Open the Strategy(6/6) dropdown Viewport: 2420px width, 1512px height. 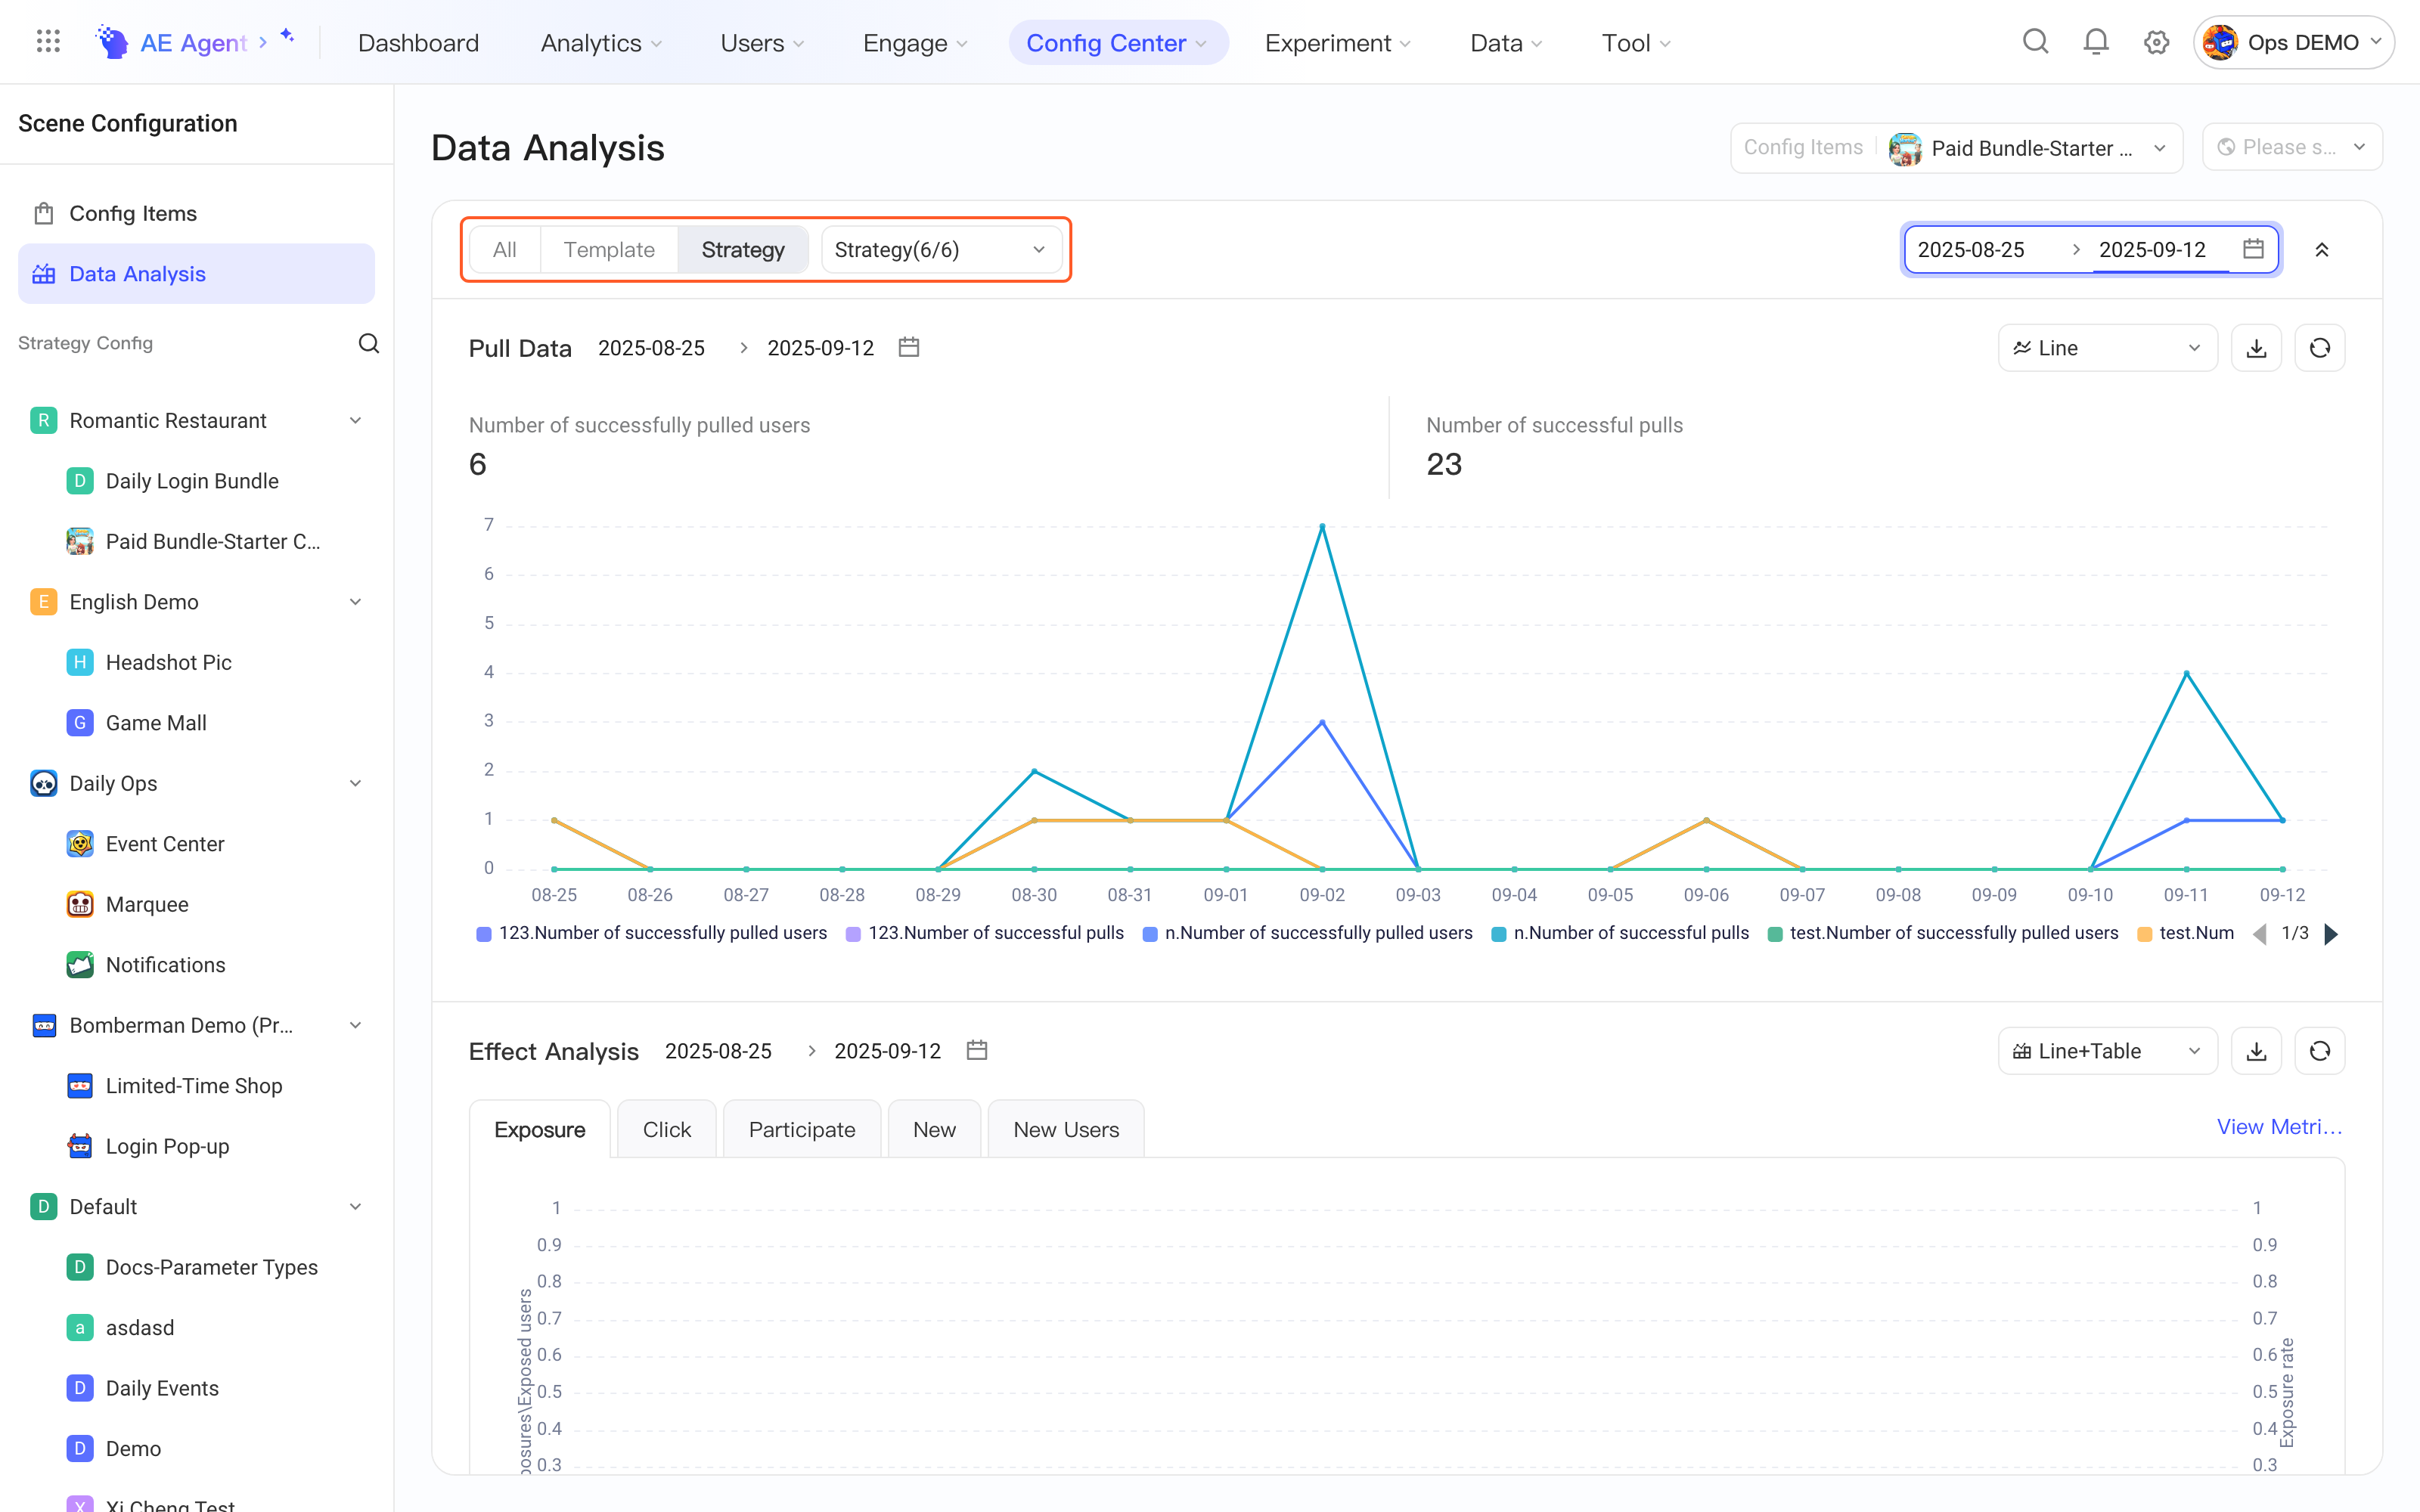[x=941, y=249]
